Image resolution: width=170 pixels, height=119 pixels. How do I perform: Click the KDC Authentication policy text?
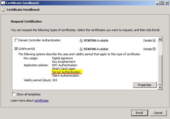point(65,65)
